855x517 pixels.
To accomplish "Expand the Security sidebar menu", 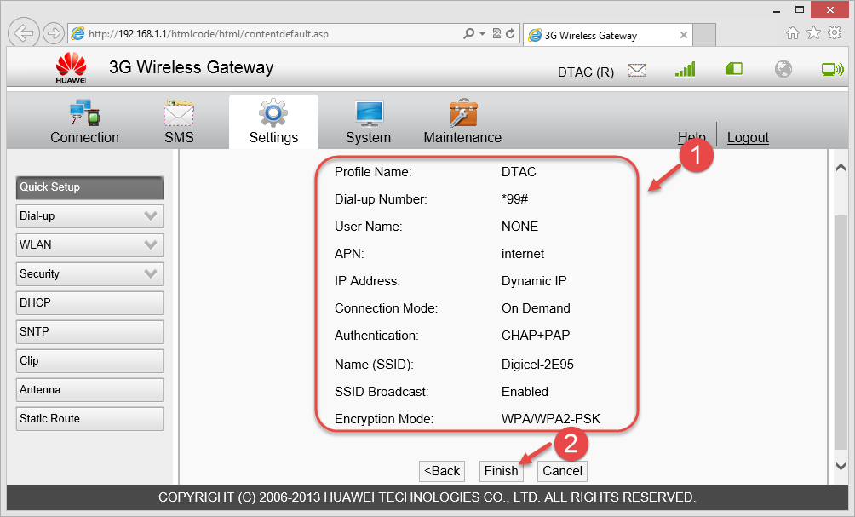I will click(x=89, y=273).
